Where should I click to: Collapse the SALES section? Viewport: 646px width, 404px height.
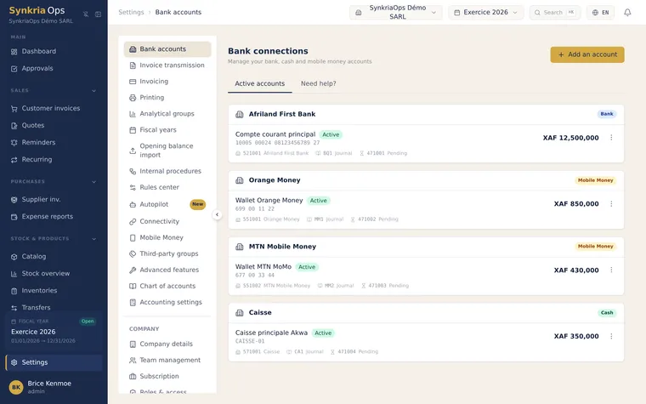94,91
